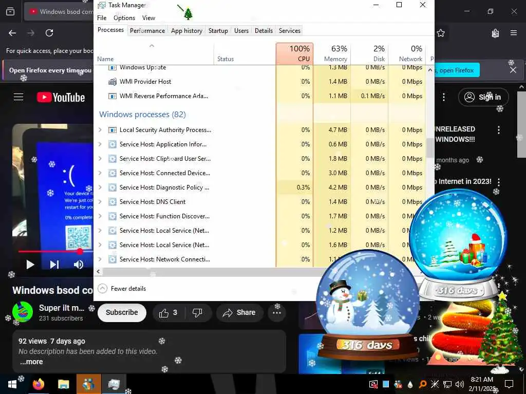Expand Service Host: DNS Client row
The image size is (526, 394).
[x=100, y=202]
